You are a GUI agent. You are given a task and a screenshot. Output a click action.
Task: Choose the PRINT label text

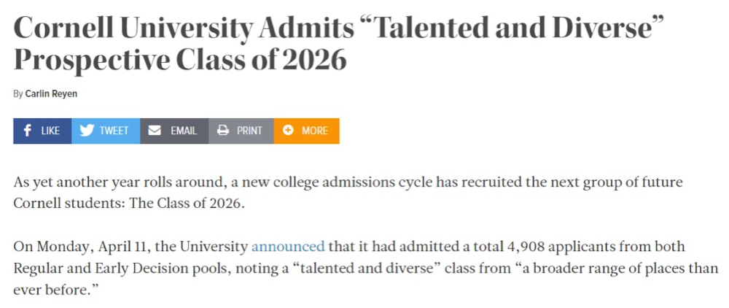click(x=249, y=131)
